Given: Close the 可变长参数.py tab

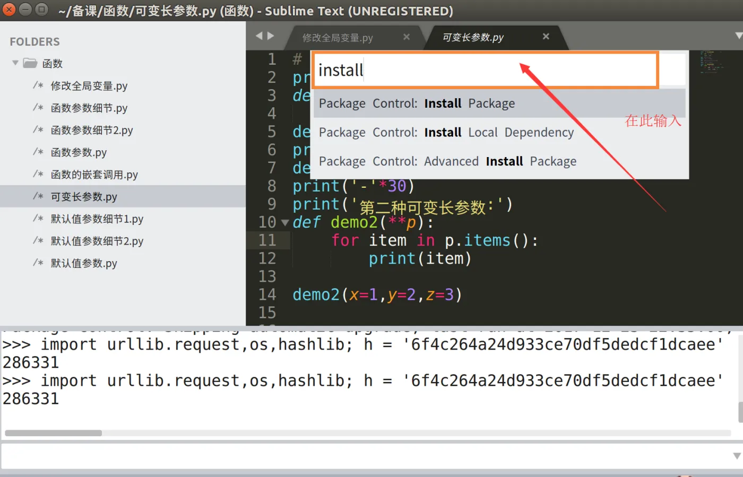Looking at the screenshot, I should 546,37.
